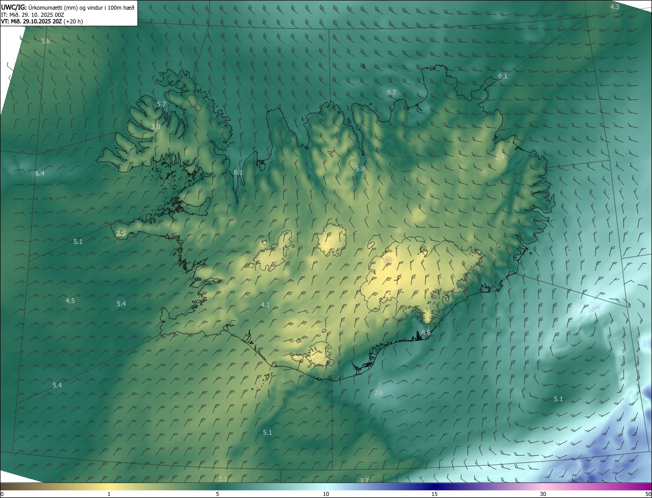This screenshot has height=498, width=652.
Task: Select the 3.0 value label
Action: [x=155, y=126]
